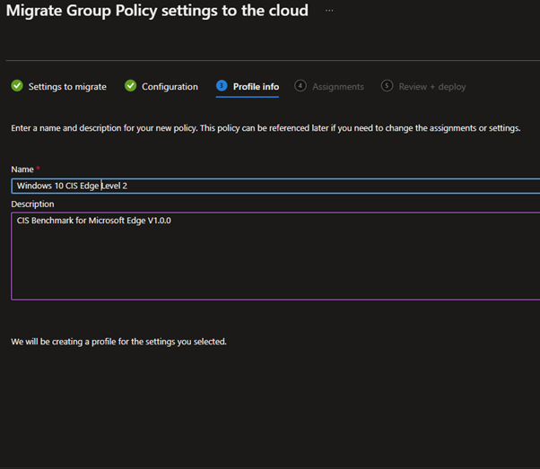Click the step 4 circle beside Assignments

[300, 86]
